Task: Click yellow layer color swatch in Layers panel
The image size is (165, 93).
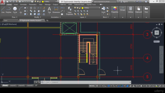Action: [x=82, y=8]
